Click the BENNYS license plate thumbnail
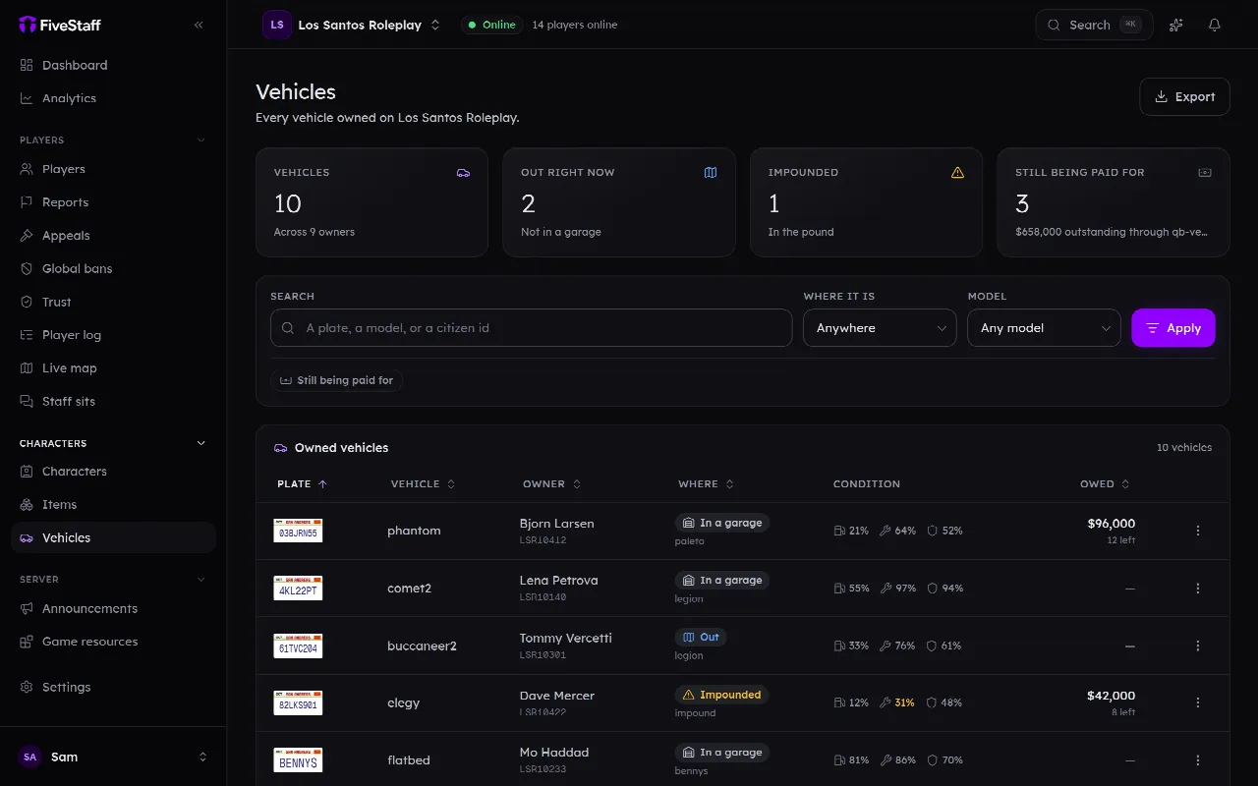Screen dimensions: 1258x786 [298, 760]
